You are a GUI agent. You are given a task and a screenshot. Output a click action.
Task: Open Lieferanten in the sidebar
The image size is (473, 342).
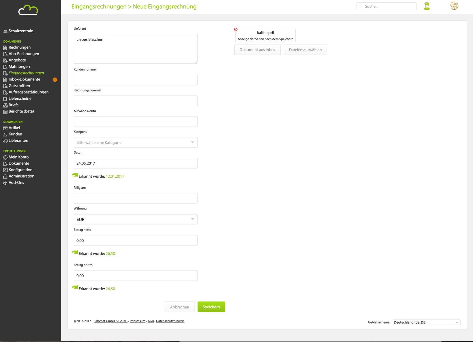click(18, 140)
